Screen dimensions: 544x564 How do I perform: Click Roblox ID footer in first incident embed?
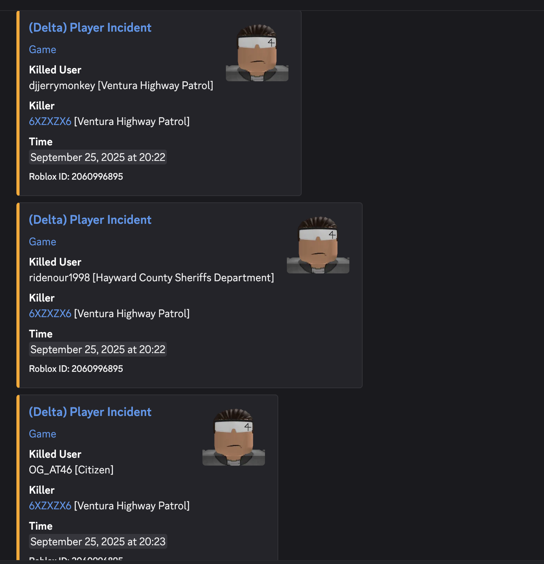click(x=76, y=177)
